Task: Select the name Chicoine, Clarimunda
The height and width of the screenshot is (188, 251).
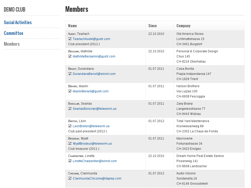Action: pos(82,173)
